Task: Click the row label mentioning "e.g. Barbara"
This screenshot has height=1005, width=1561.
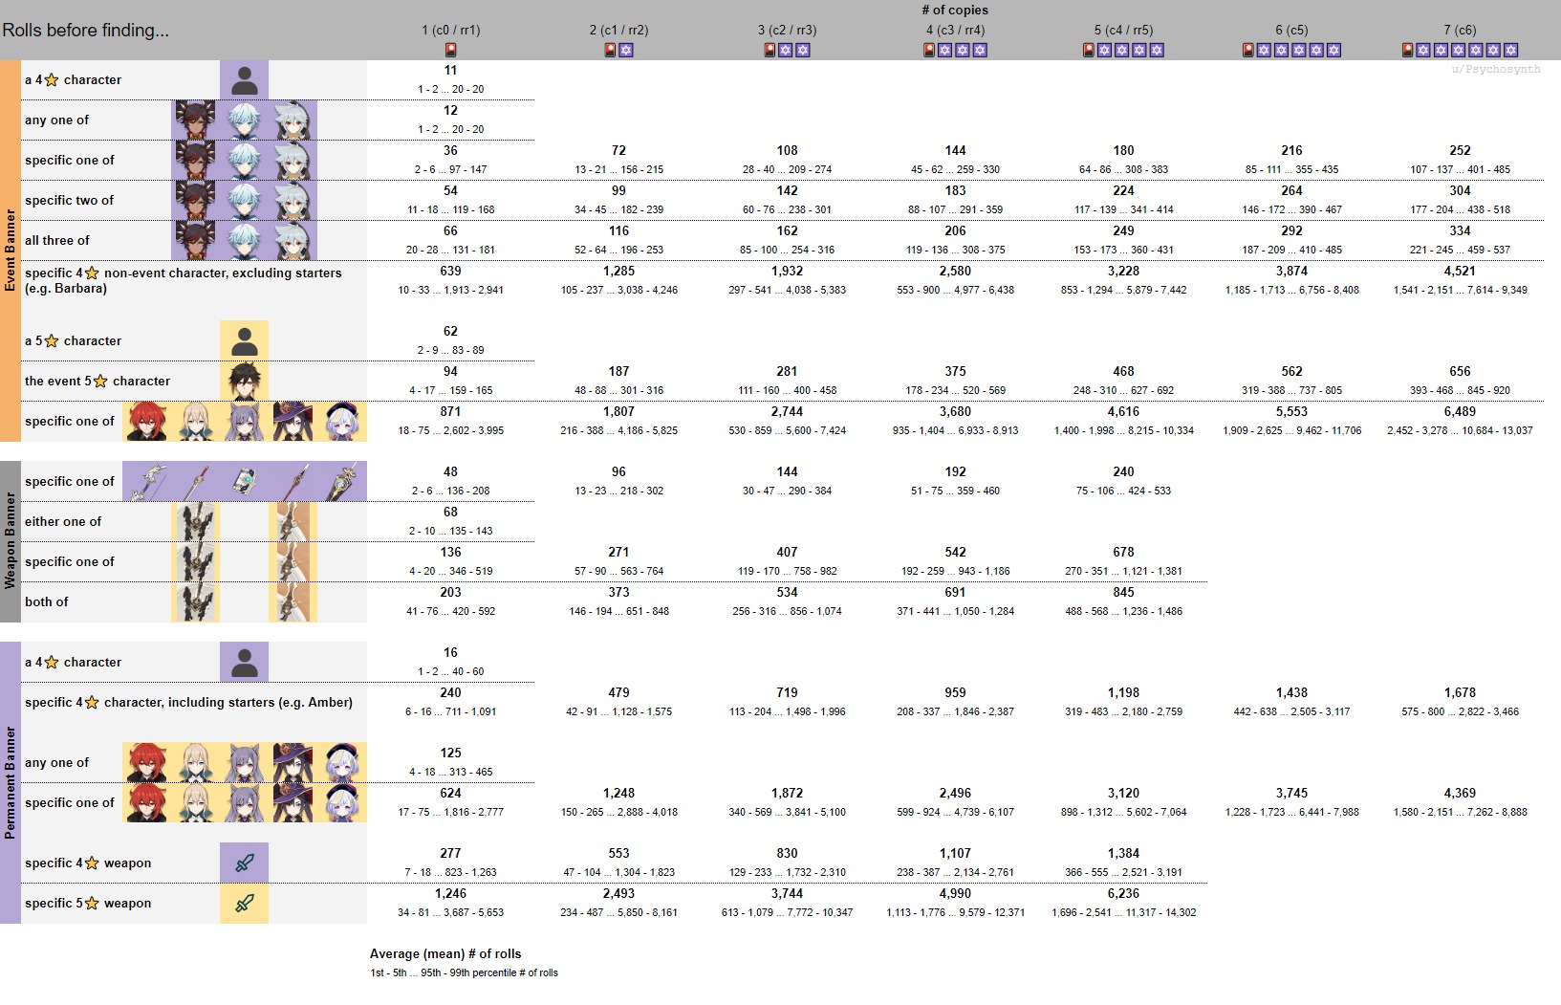Action: click(183, 280)
